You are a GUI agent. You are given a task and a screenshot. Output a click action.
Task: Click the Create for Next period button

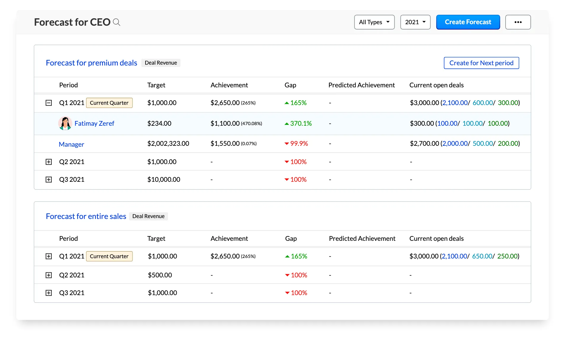coord(481,63)
